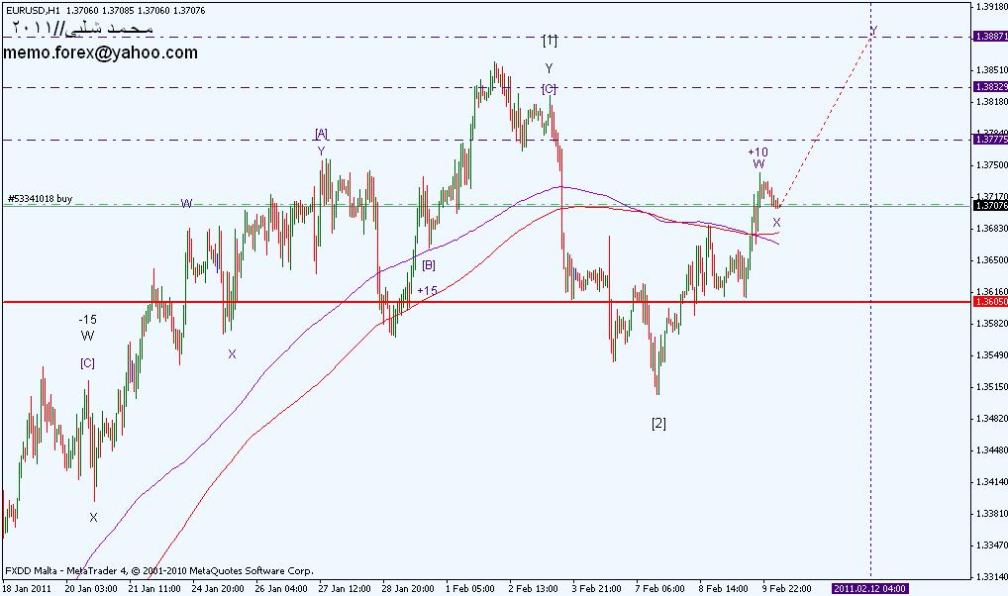Click the [1] wave label at top

click(x=550, y=41)
